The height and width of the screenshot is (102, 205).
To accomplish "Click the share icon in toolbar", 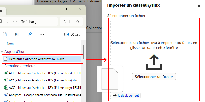I will pos(30,35).
